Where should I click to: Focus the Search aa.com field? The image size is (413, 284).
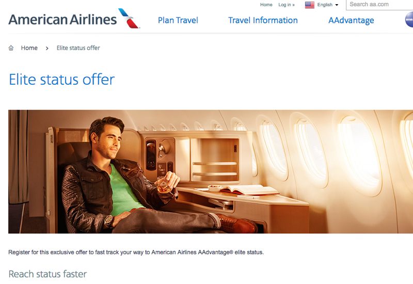[379, 5]
